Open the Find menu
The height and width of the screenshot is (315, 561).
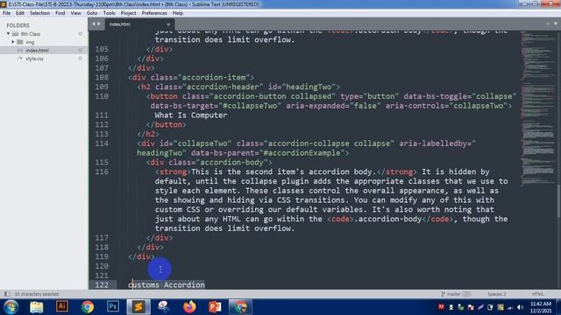60,13
